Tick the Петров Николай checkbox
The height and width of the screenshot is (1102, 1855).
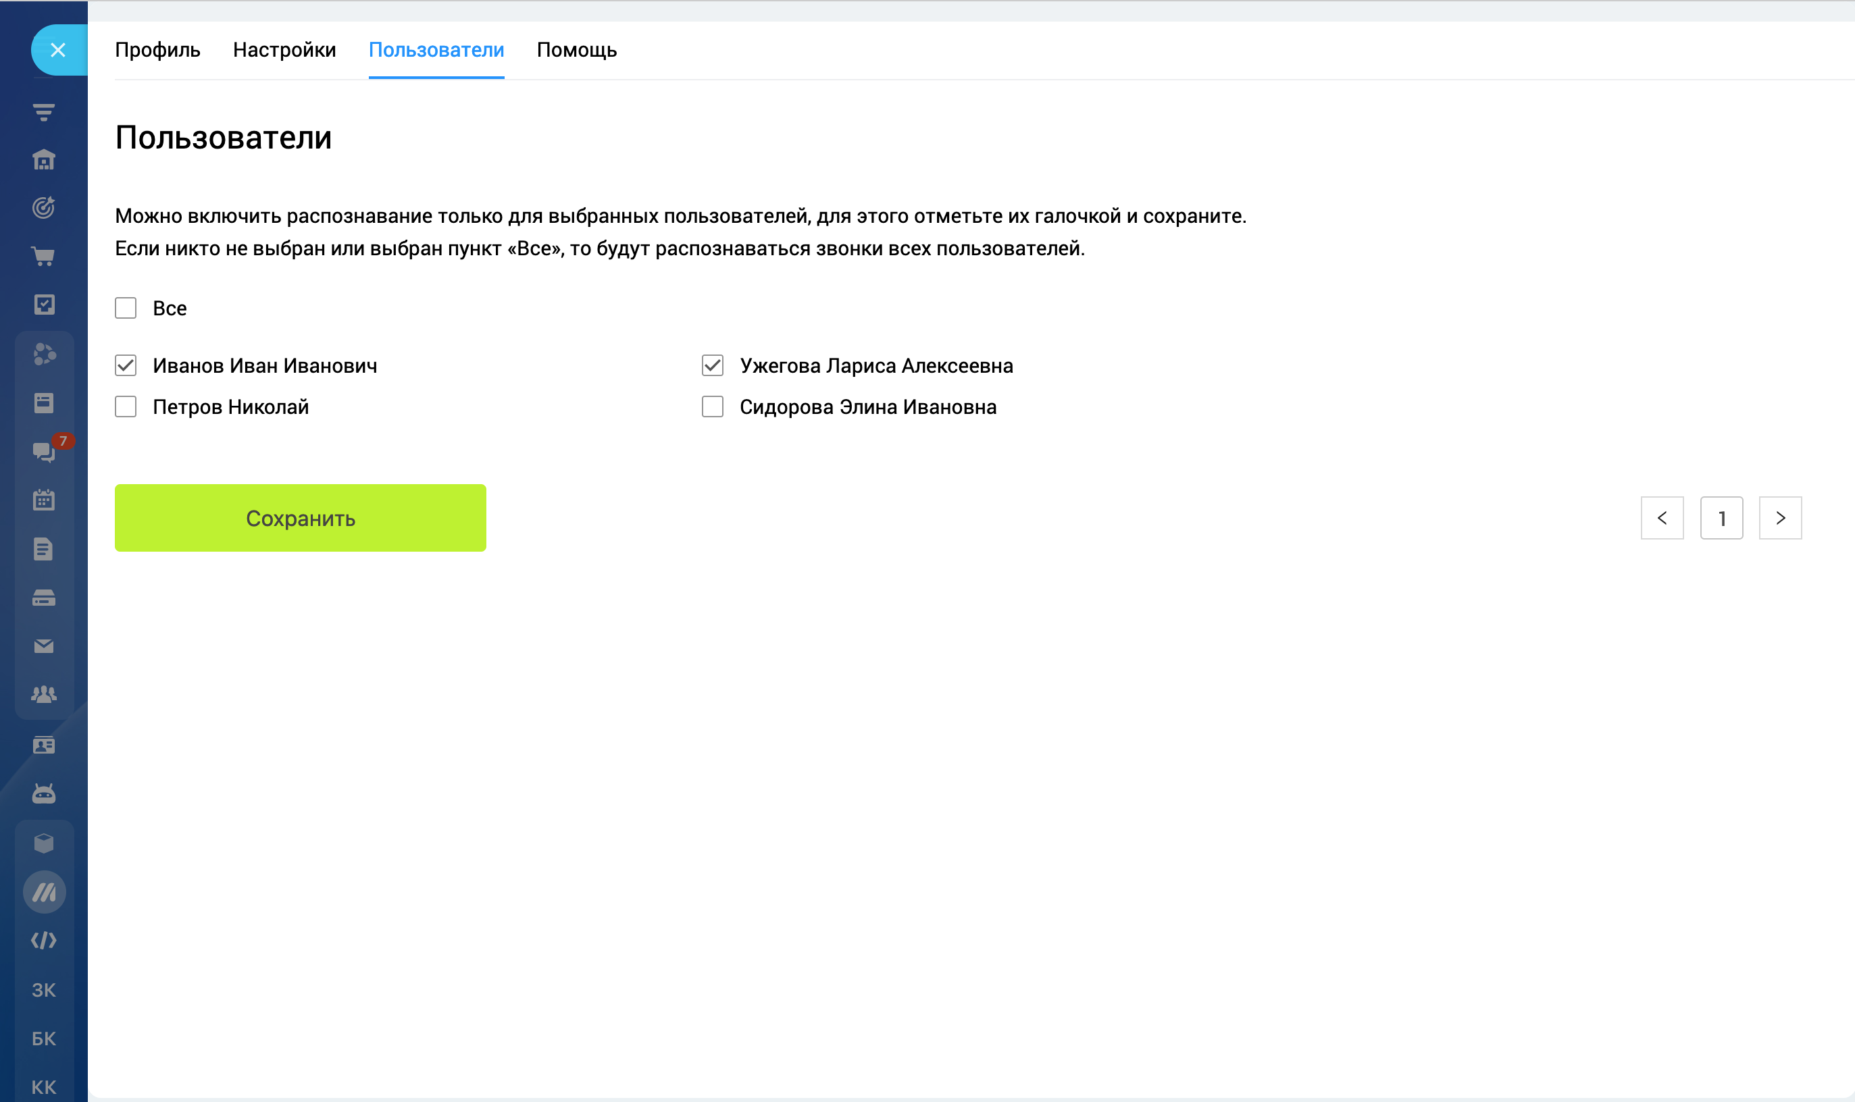coord(126,407)
